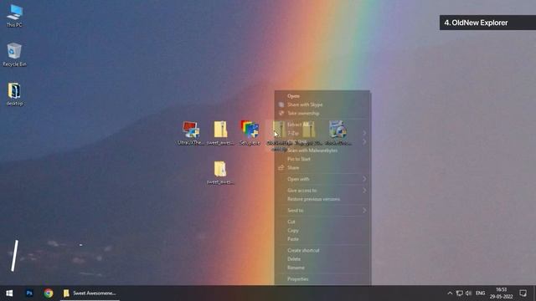Choose Paste in the context menu

(322, 239)
